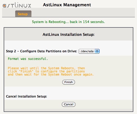Click the 'System is Rebooting...' status message

tap(68, 22)
